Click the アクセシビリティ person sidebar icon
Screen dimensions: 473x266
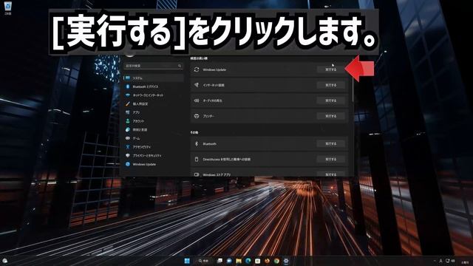128,147
